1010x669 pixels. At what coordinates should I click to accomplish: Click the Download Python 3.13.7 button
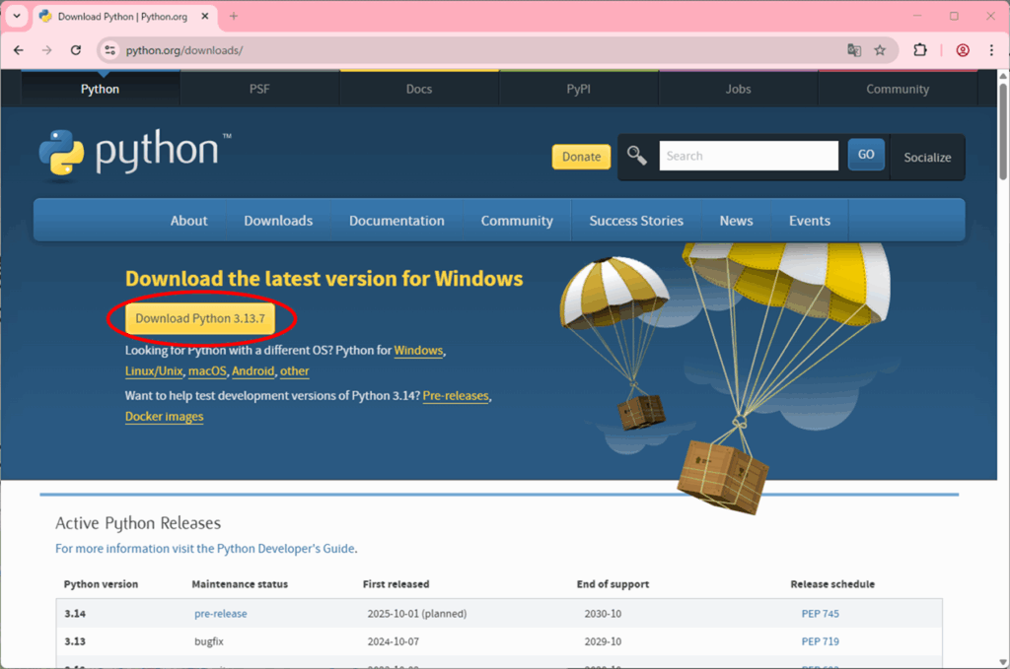point(200,318)
